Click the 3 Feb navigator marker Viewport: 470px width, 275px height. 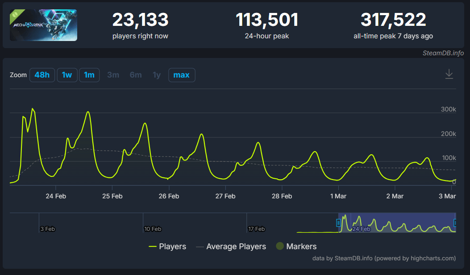pos(48,229)
